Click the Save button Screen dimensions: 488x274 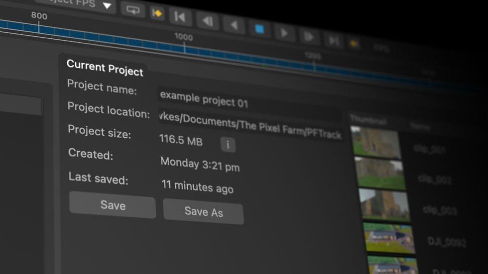point(113,205)
